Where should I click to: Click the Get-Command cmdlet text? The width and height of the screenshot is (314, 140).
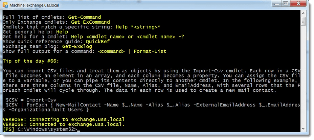(x=85, y=17)
